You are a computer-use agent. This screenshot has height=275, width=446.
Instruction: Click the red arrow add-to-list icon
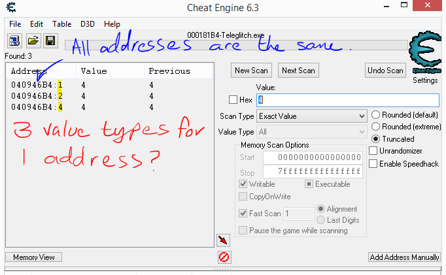click(x=224, y=240)
